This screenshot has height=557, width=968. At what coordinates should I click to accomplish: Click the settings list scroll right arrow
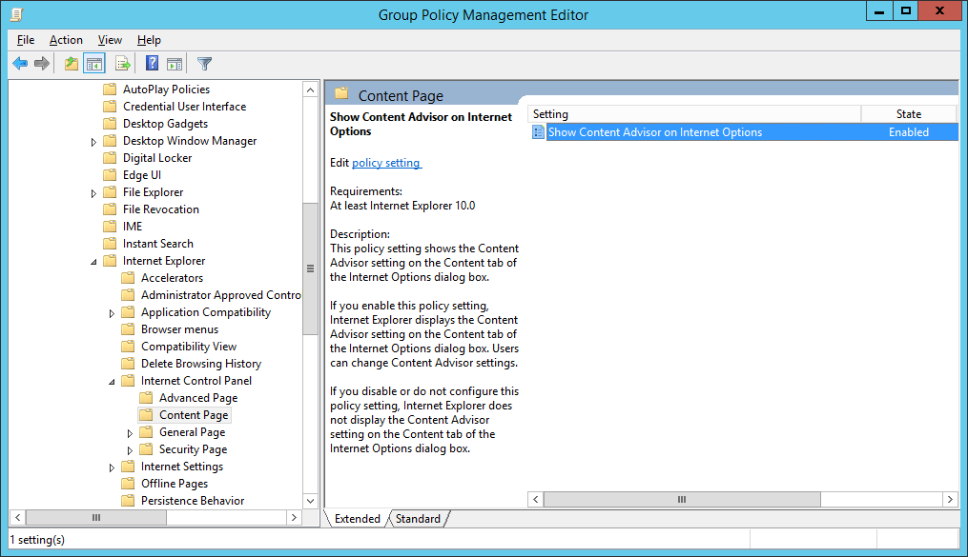click(950, 499)
